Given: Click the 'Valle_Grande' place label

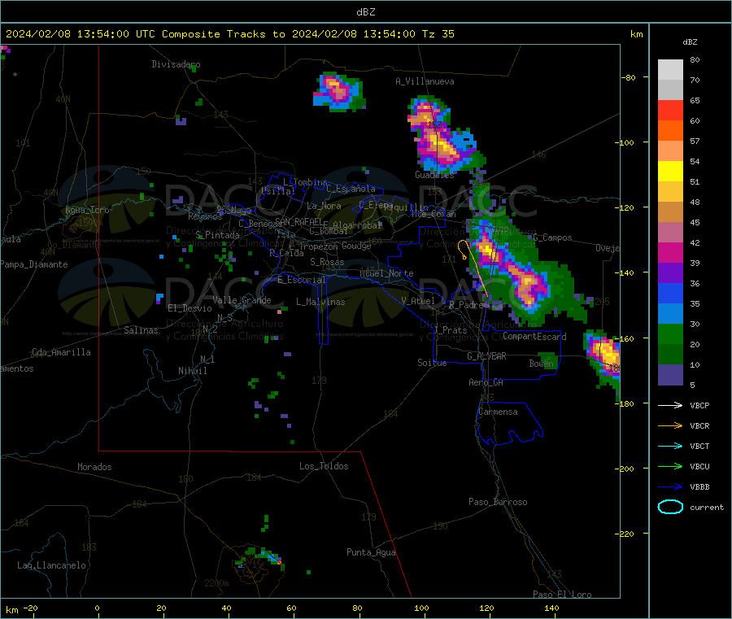Looking at the screenshot, I should coord(242,300).
